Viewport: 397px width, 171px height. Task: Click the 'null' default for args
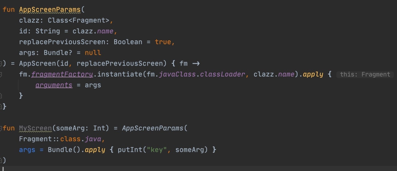(x=93, y=53)
